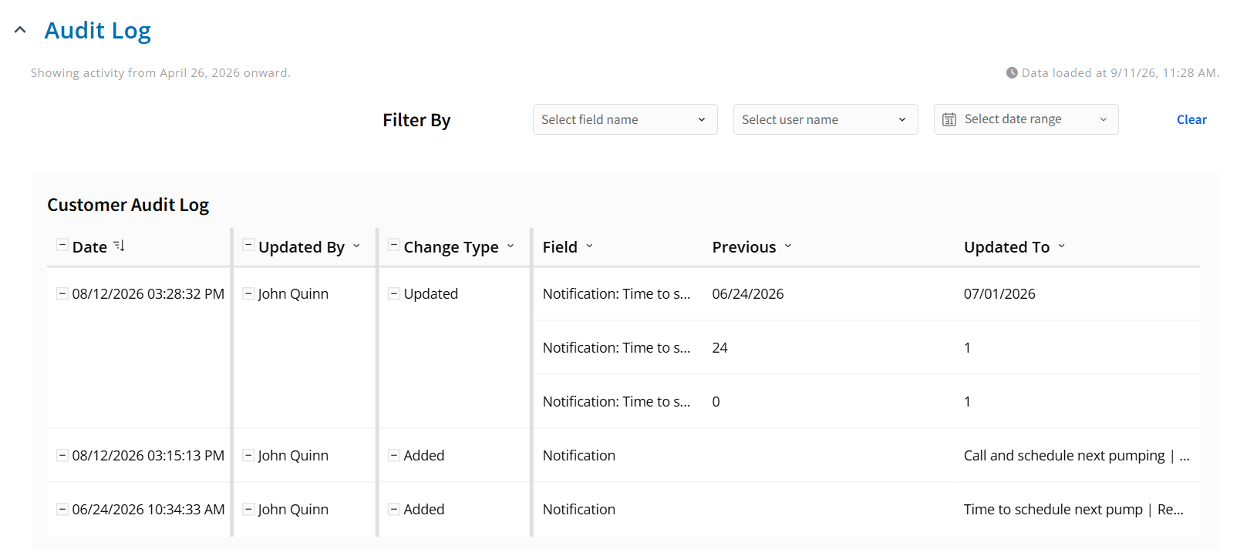Collapse the Change Type header minus icon
Screen dimensions: 1240x549
393,245
